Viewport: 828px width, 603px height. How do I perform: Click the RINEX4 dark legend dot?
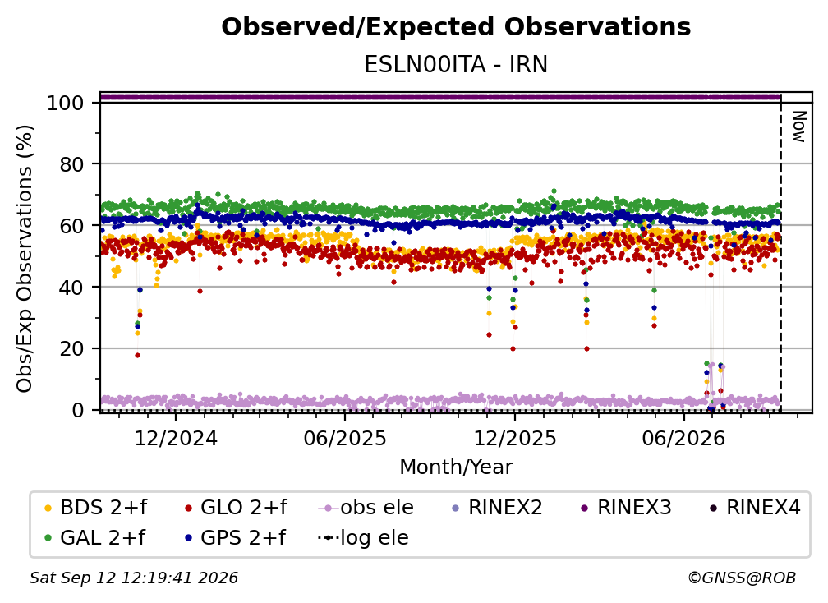coord(713,508)
